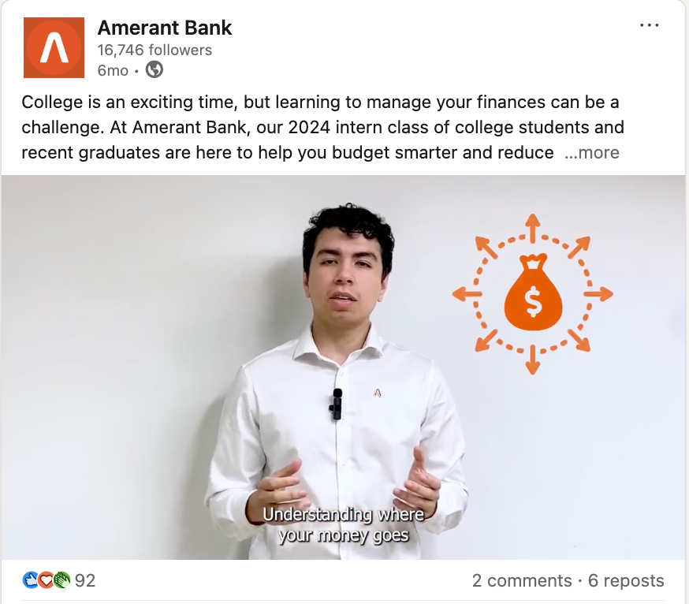This screenshot has width=689, height=604.
Task: Click the 6mo post timestamp
Action: [113, 70]
